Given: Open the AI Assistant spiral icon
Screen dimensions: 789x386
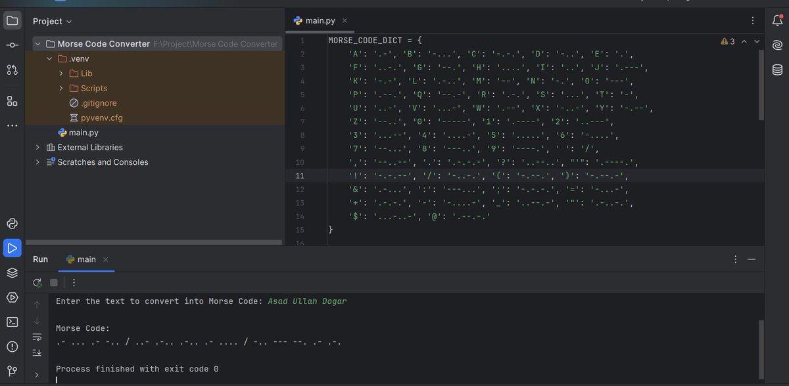Looking at the screenshot, I should pos(777,45).
